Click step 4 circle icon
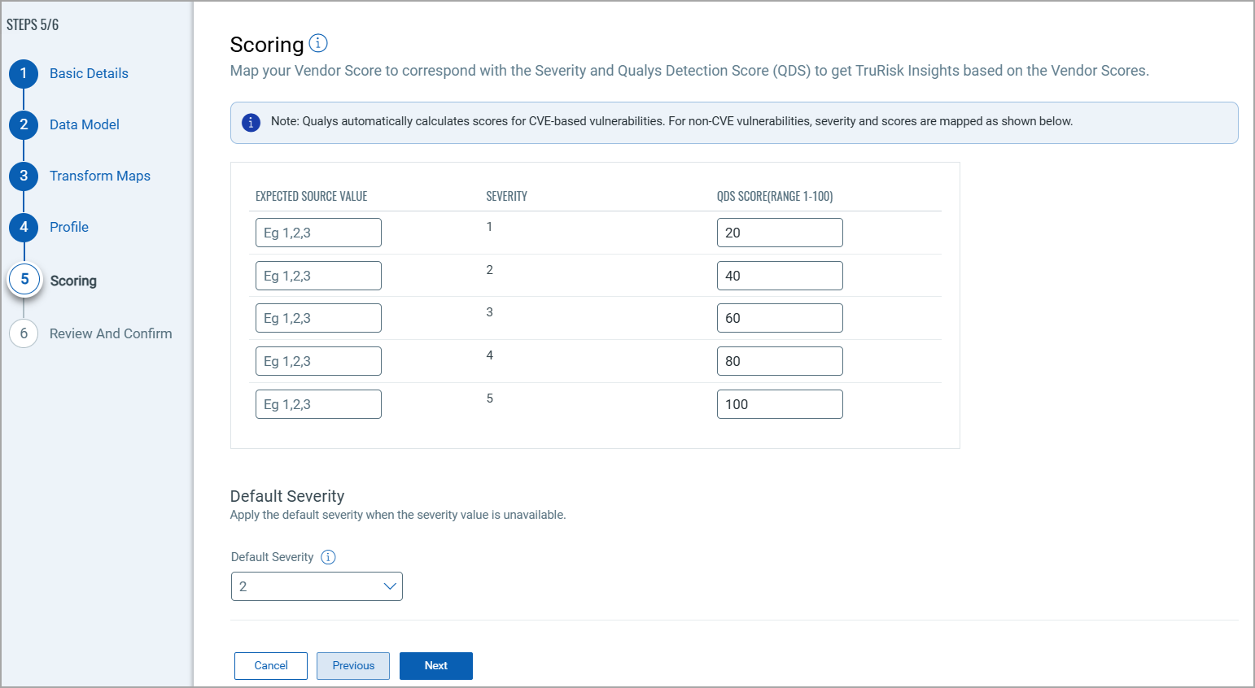 24,227
